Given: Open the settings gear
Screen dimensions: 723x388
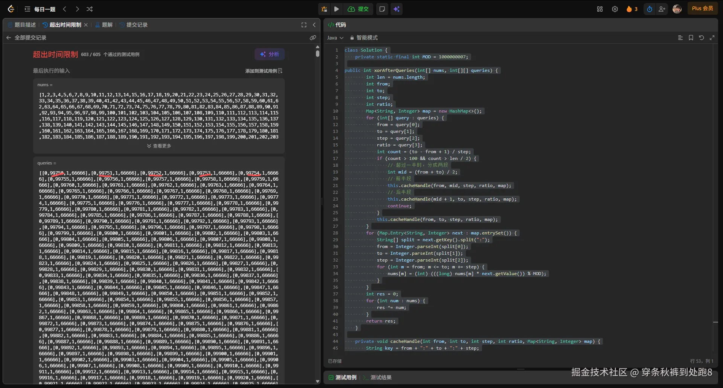Looking at the screenshot, I should [x=615, y=9].
